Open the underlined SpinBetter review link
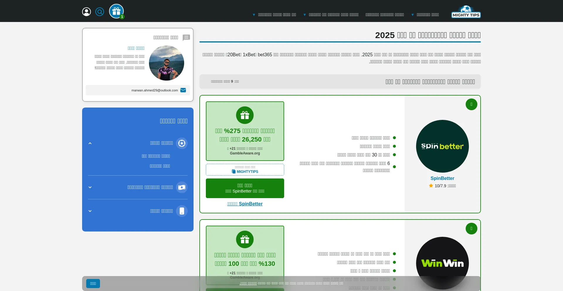 click(245, 204)
